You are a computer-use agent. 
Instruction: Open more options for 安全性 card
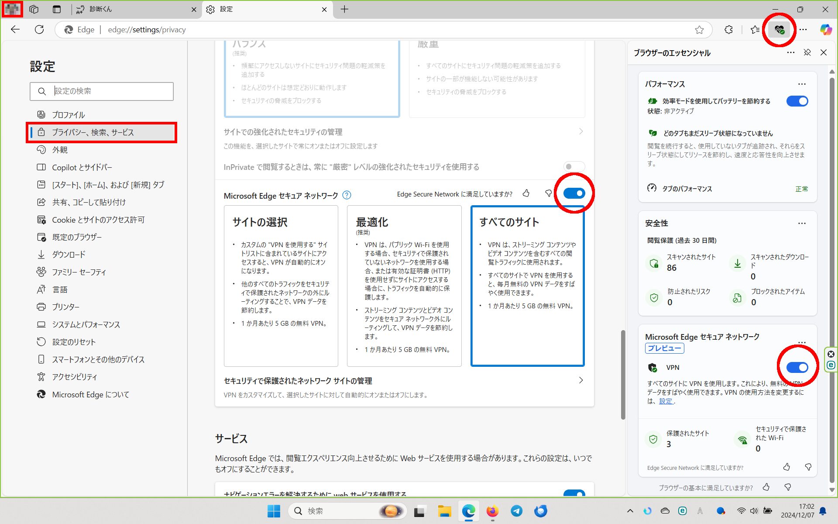point(802,223)
